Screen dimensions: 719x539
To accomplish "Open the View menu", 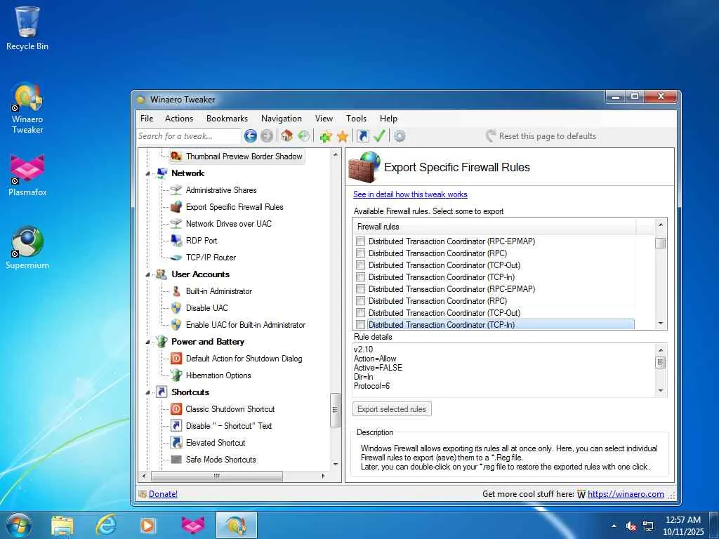I will tap(324, 118).
